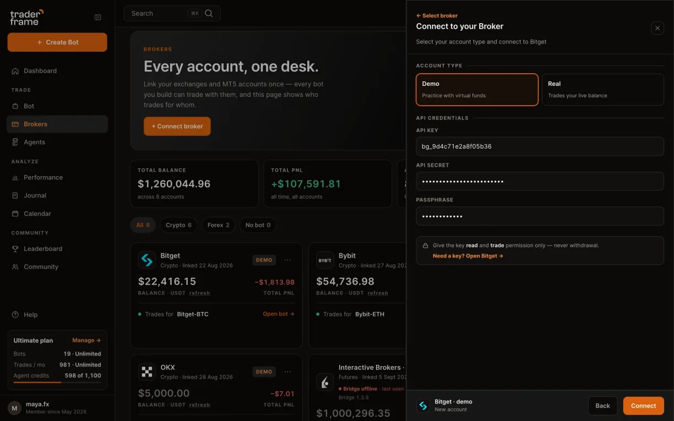Open Performance page in sidebar
The image size is (674, 421).
(x=57, y=178)
